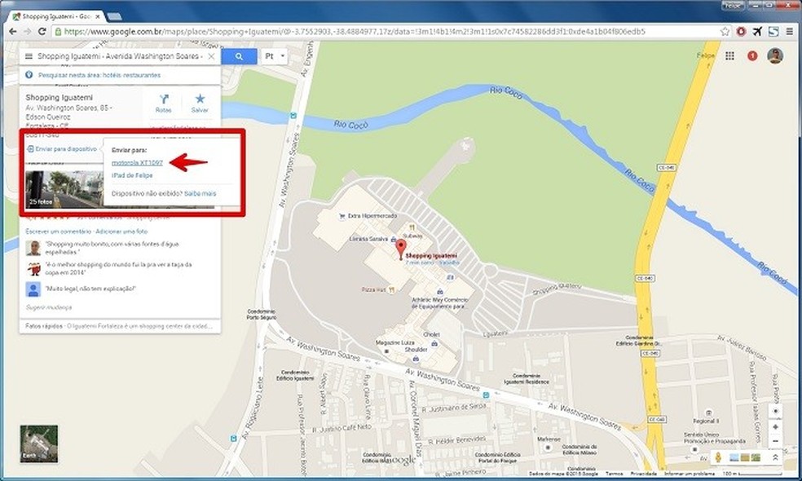Click the red notifications badge
The height and width of the screenshot is (481, 802).
pyautogui.click(x=751, y=55)
